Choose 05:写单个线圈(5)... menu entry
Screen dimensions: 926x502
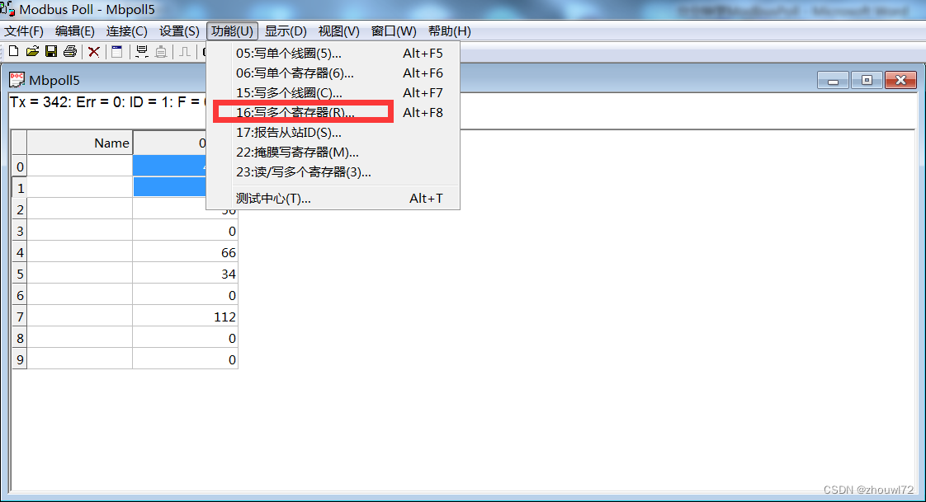coord(333,53)
